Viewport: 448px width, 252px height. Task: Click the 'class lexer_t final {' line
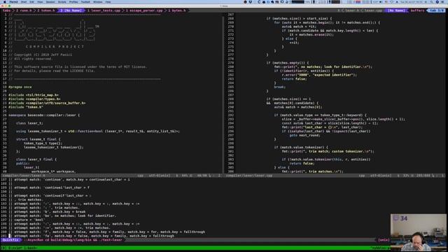pos(36,159)
